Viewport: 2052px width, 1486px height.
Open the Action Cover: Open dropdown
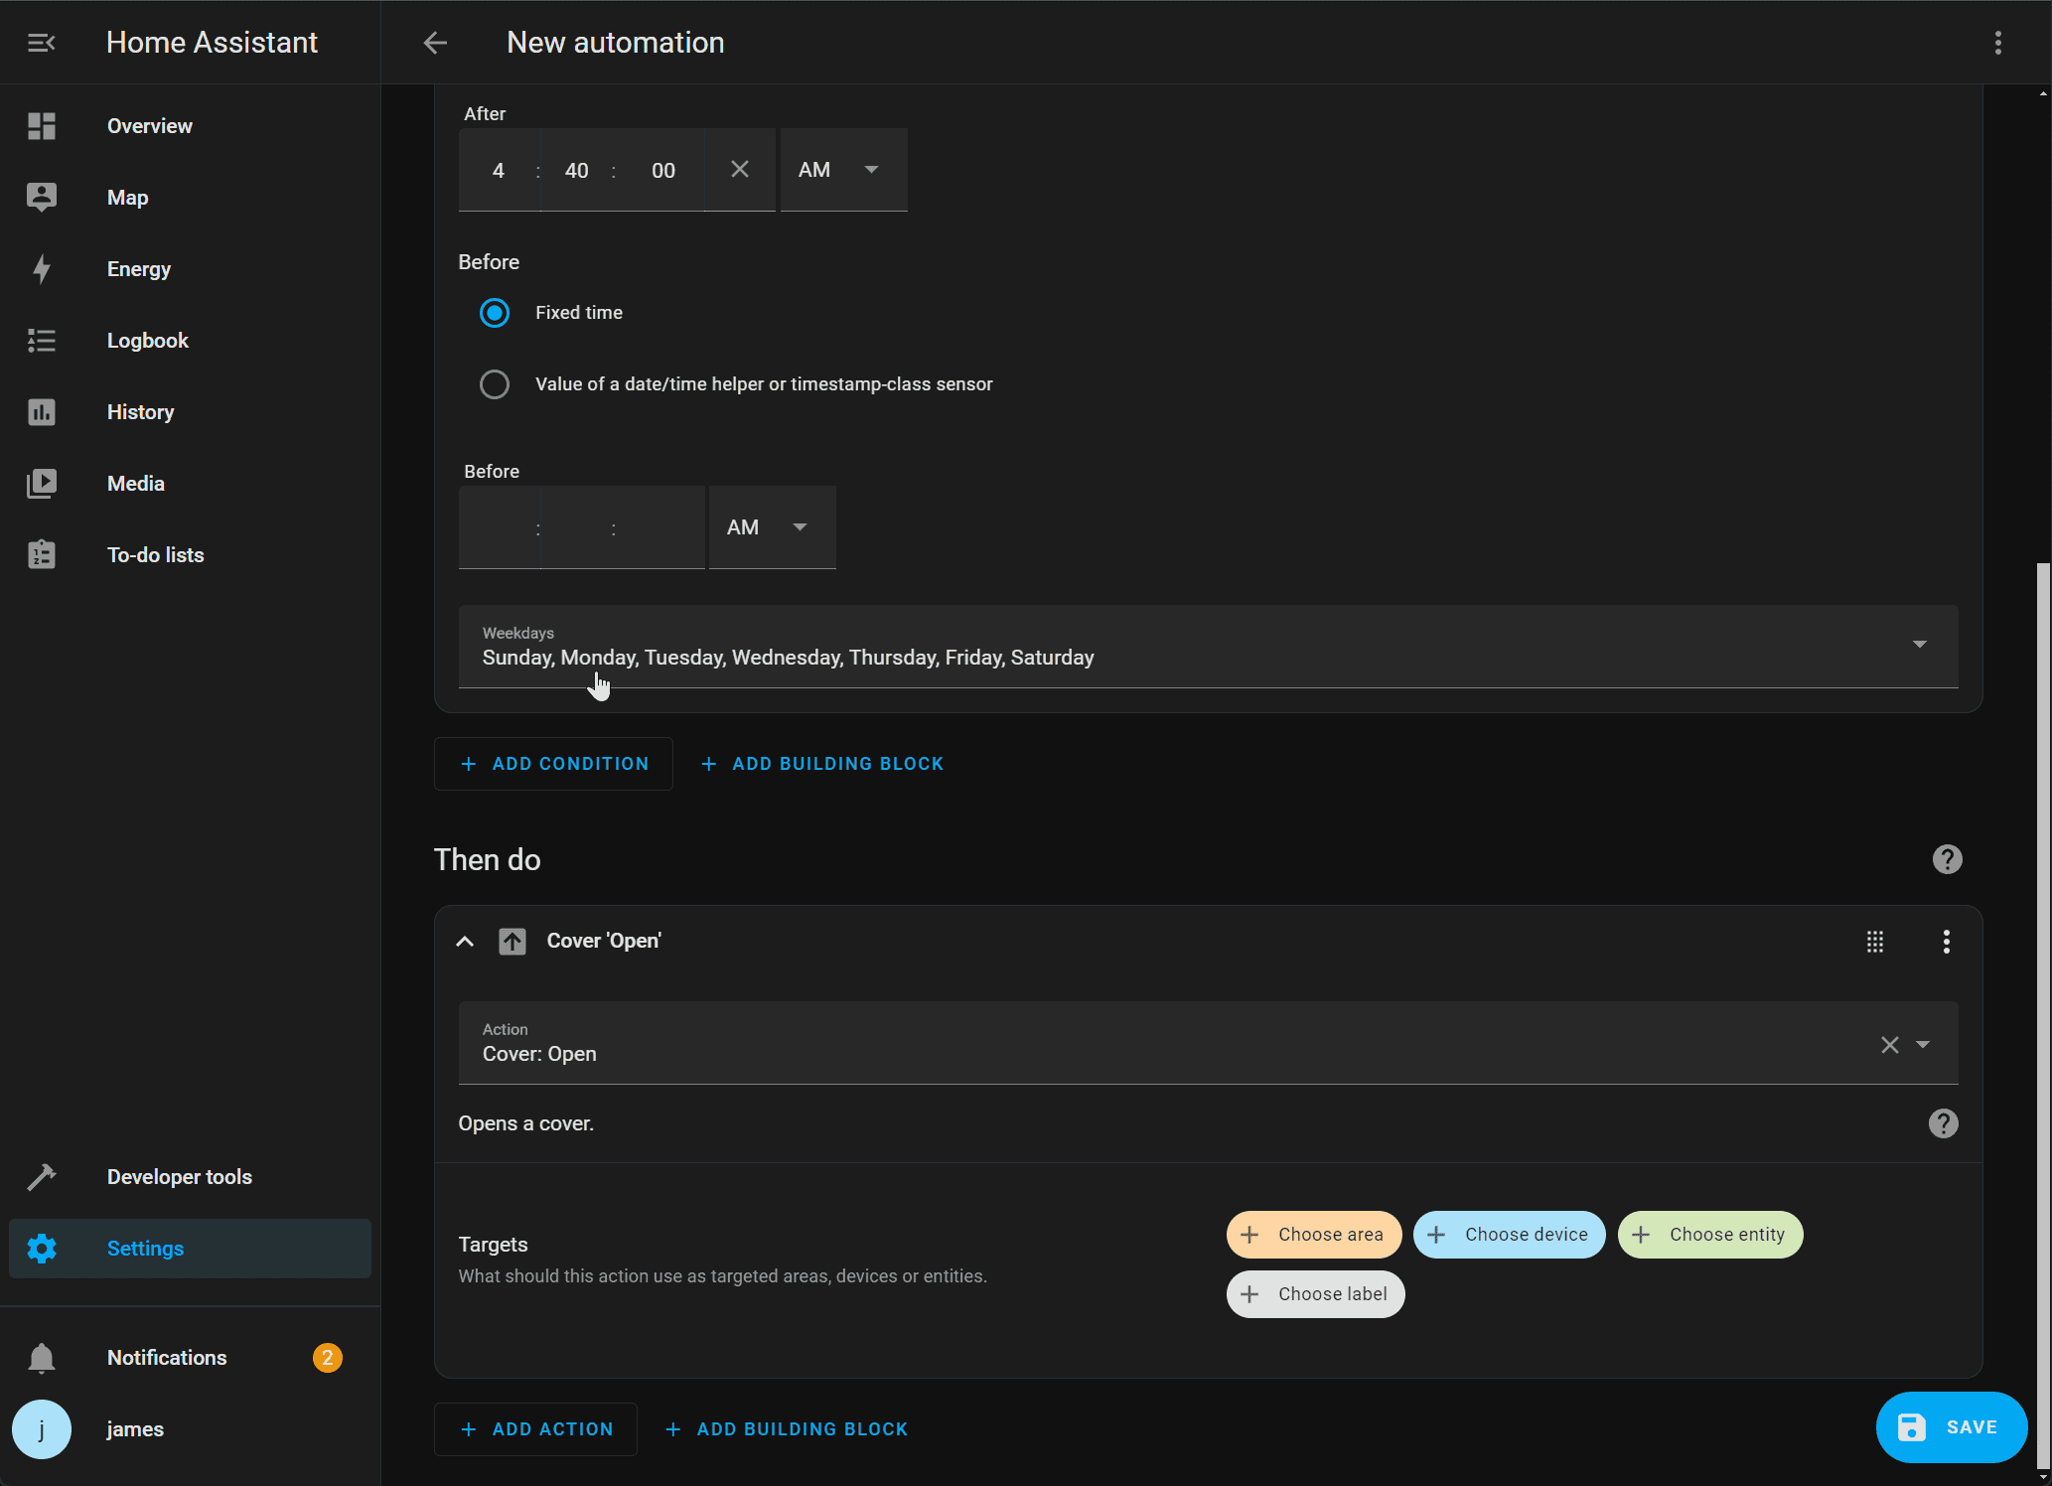[1923, 1045]
